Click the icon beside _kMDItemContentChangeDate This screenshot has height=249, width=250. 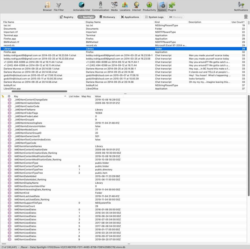click(x=10, y=99)
